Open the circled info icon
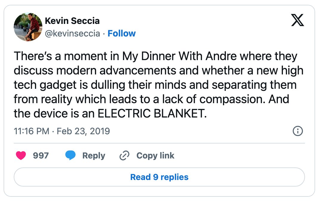 [298, 131]
